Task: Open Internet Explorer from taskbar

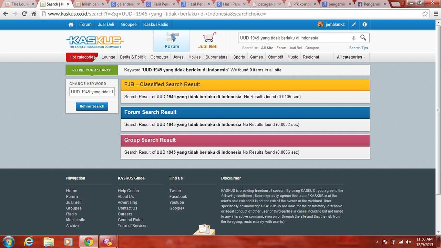Action: [x=29, y=242]
